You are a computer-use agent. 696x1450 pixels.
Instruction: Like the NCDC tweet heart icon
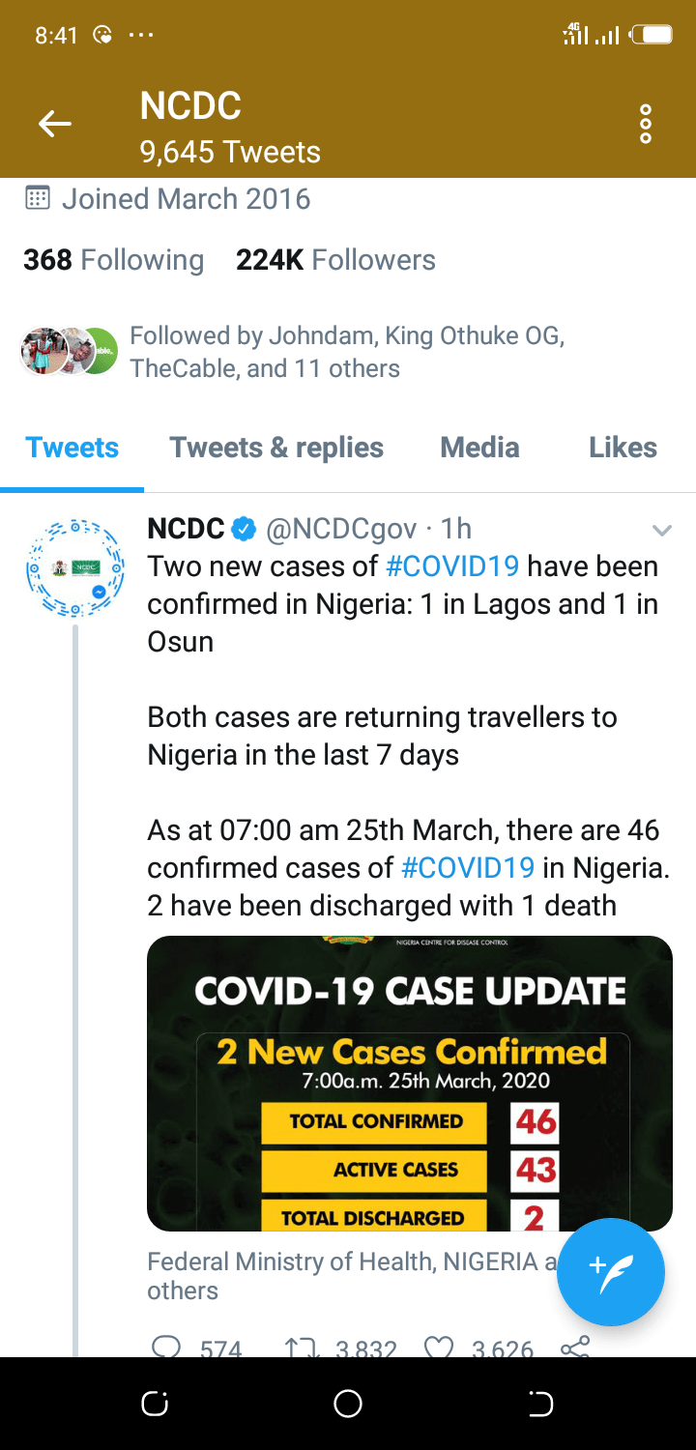tap(439, 1348)
